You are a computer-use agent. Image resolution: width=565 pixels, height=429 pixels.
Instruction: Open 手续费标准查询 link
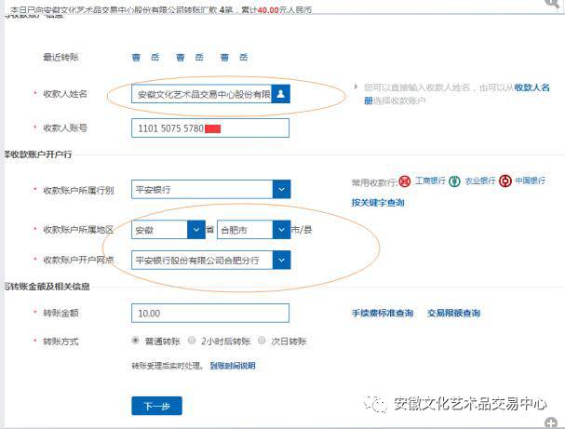[383, 313]
